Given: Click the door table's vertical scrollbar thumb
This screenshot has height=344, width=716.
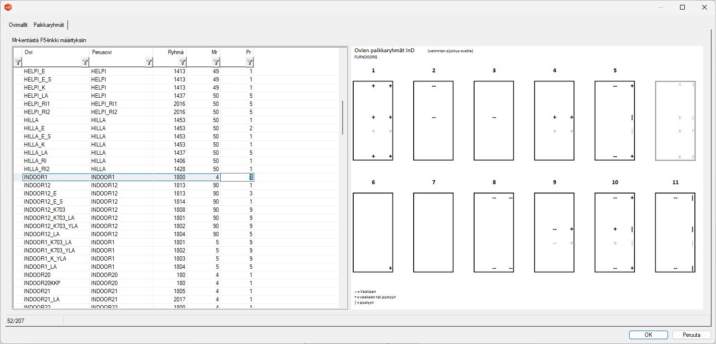Looking at the screenshot, I should click(x=342, y=118).
